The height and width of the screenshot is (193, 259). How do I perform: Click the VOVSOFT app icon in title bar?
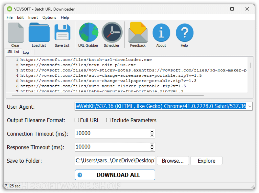[9, 9]
